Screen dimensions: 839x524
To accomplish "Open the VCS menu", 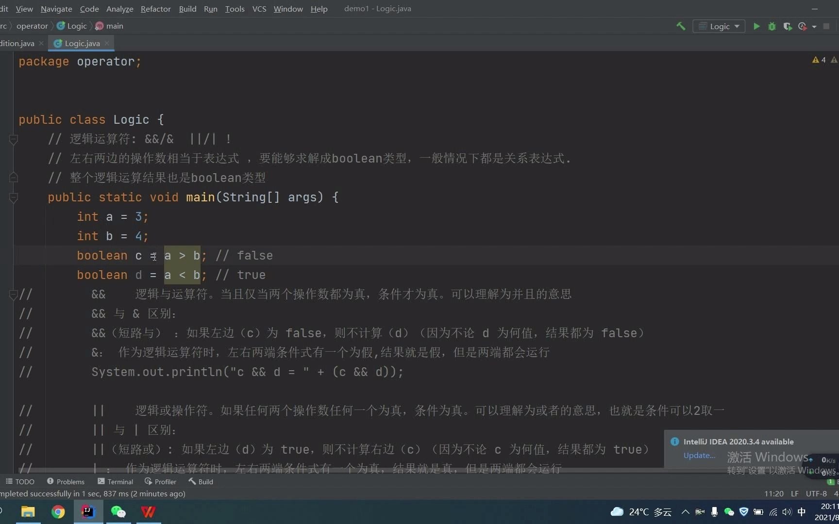I will (x=259, y=9).
